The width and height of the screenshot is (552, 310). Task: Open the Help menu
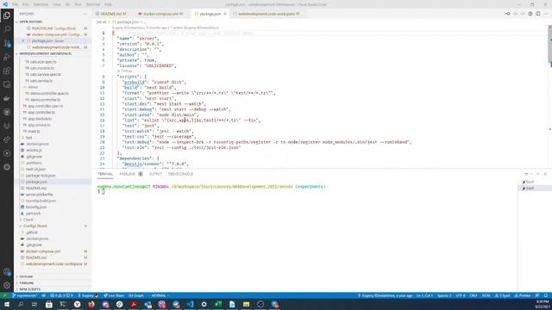tap(108, 4)
